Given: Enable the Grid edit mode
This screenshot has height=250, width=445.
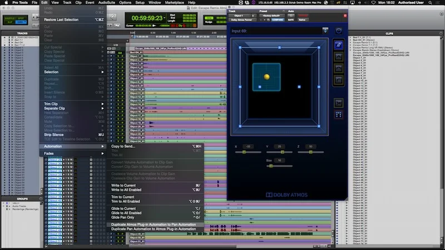Looking at the screenshot, I should [21, 22].
